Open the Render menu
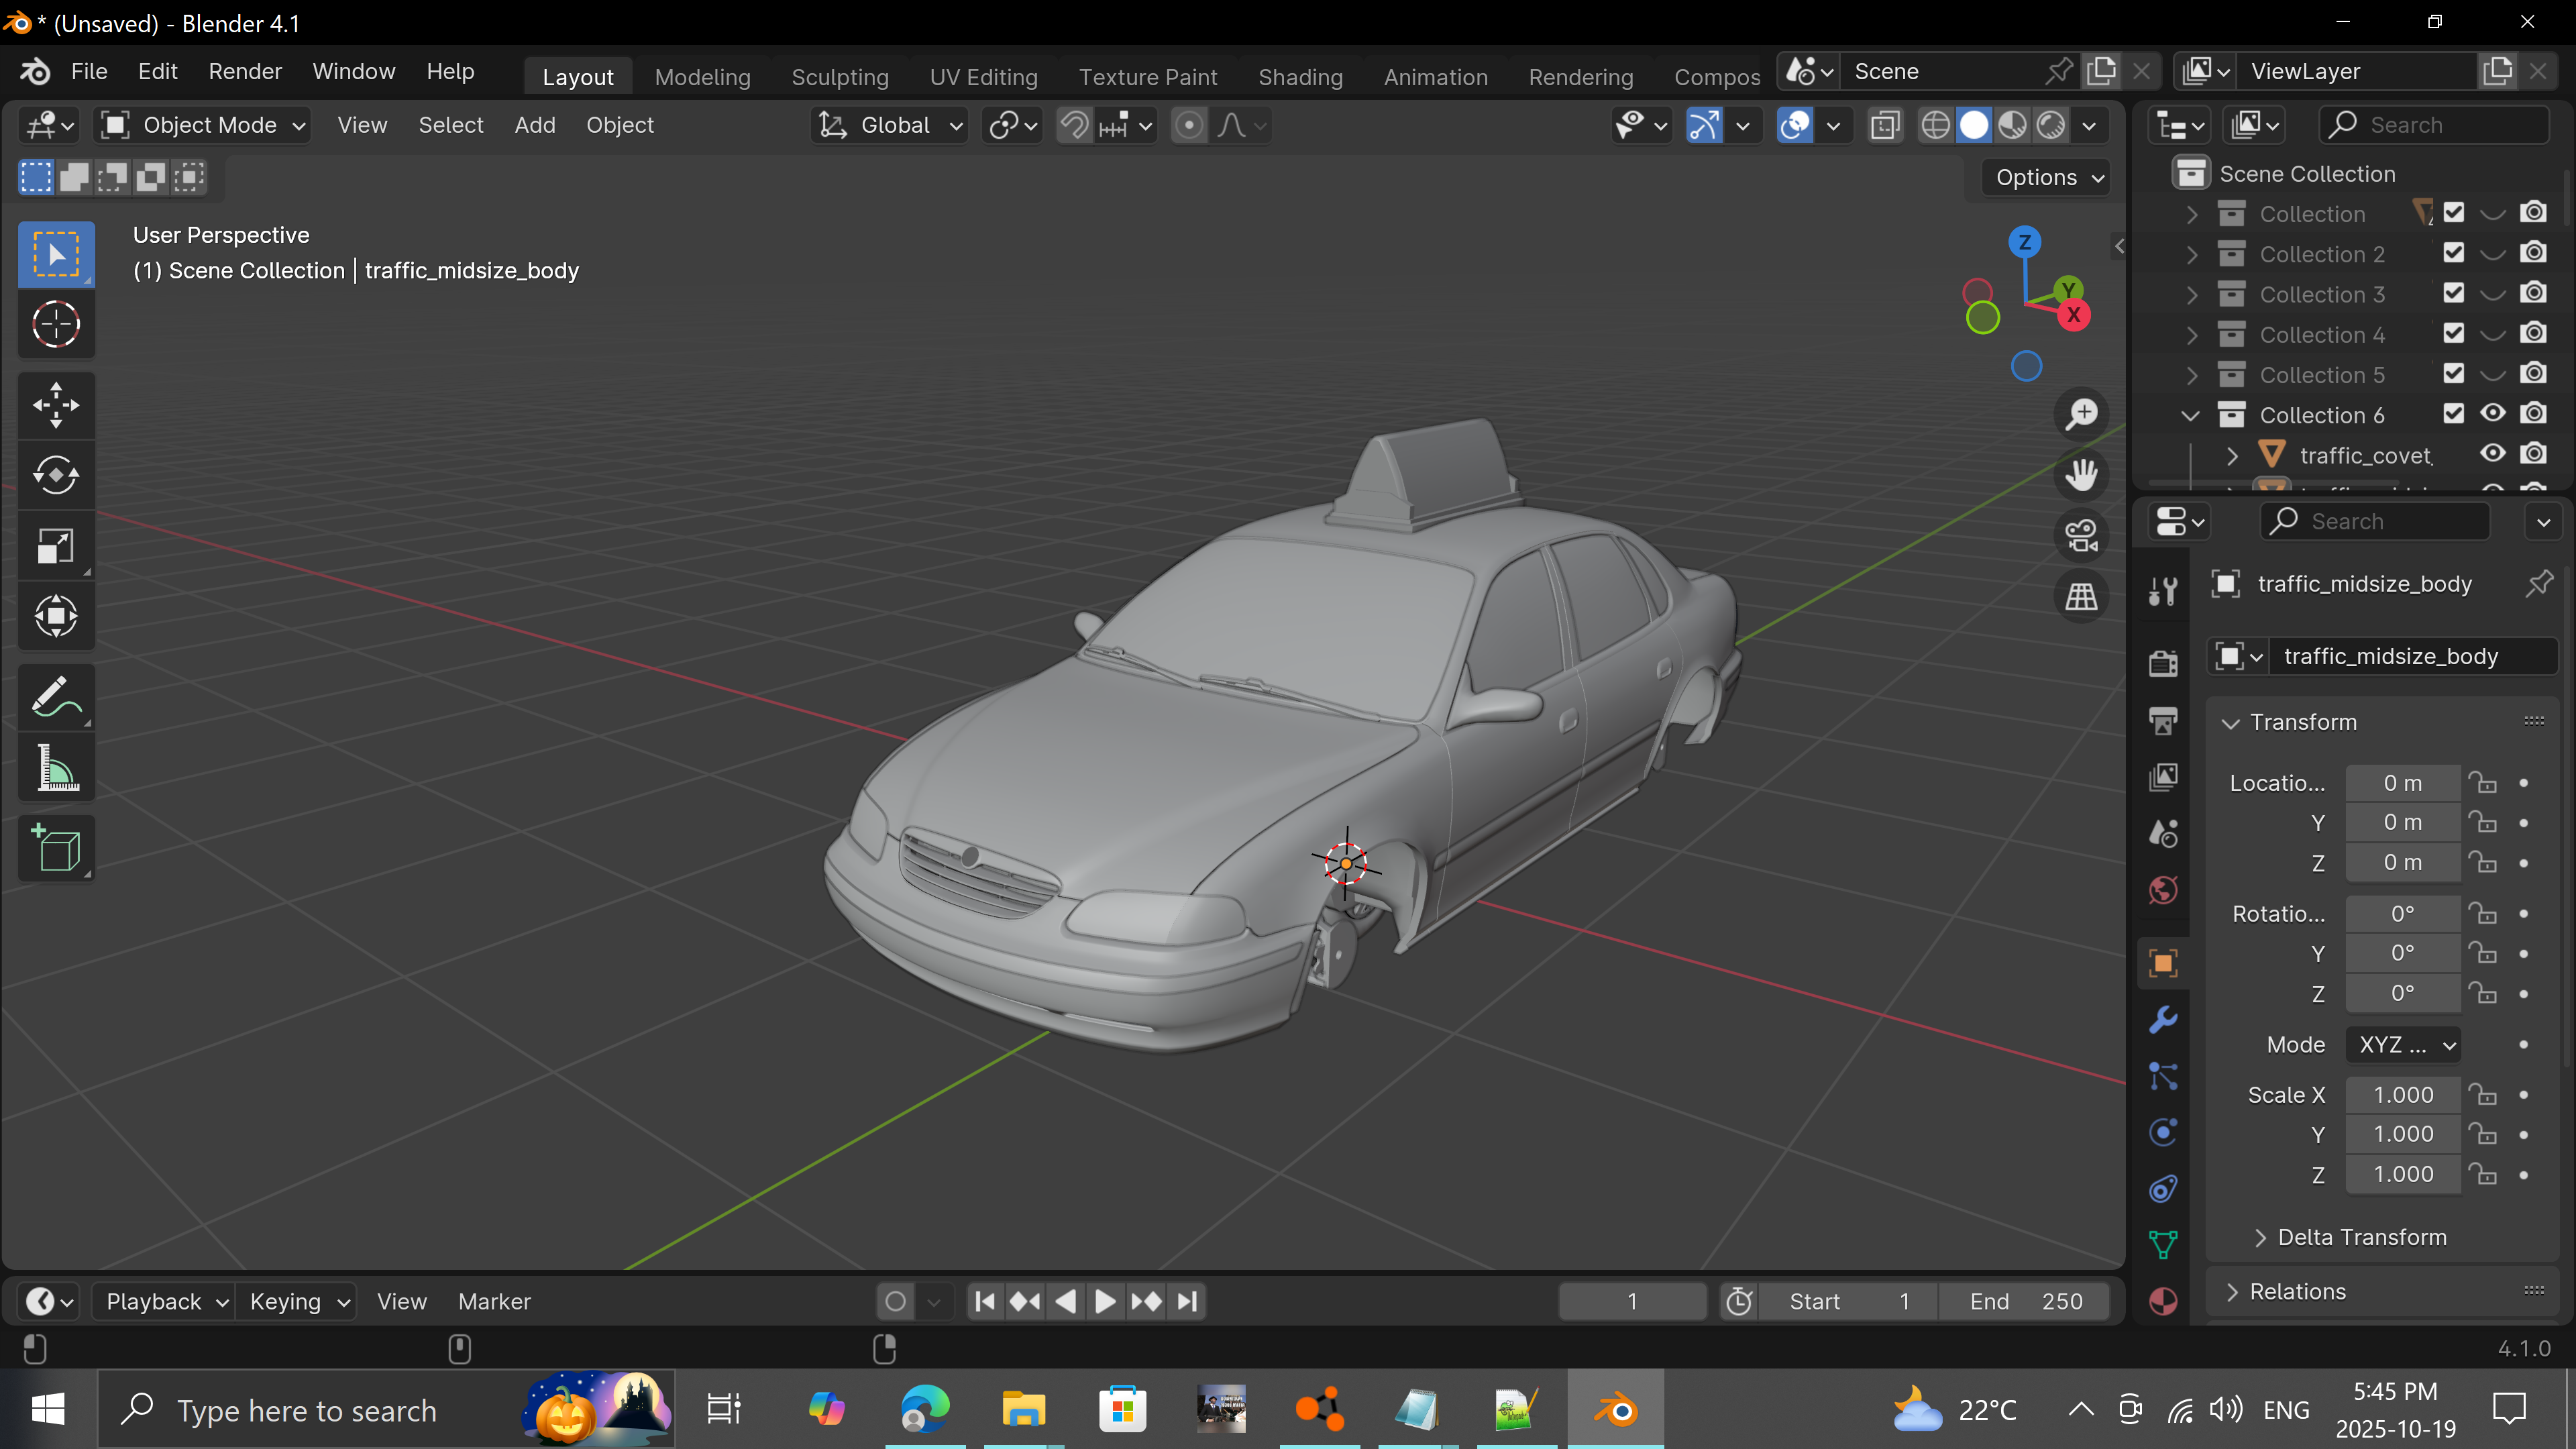The image size is (2576, 1449). pyautogui.click(x=245, y=72)
